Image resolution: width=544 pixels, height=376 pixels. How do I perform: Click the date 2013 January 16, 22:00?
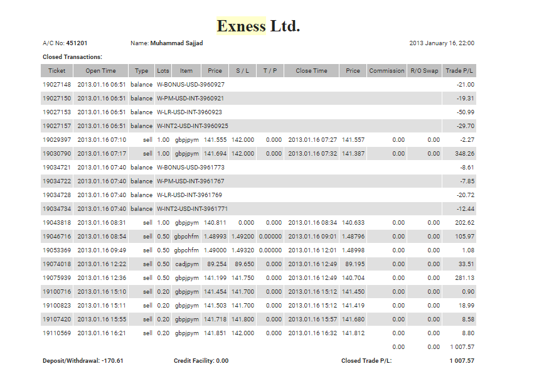click(442, 43)
